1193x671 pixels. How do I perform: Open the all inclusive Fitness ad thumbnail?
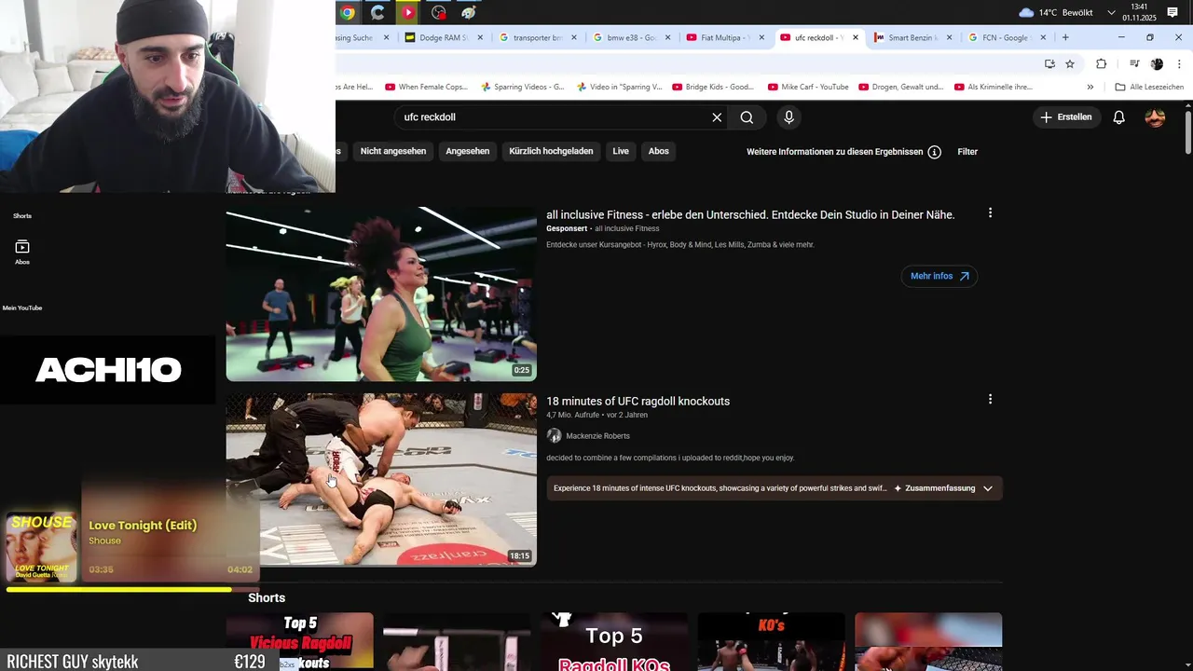click(381, 294)
